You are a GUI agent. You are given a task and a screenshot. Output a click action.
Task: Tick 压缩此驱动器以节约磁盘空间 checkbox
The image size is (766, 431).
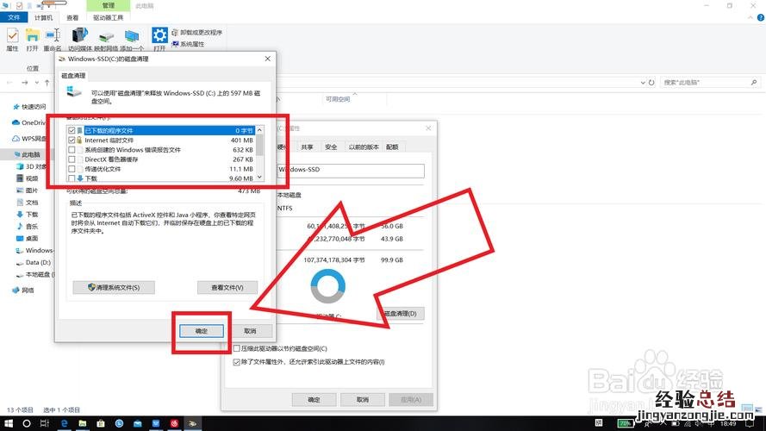(238, 349)
